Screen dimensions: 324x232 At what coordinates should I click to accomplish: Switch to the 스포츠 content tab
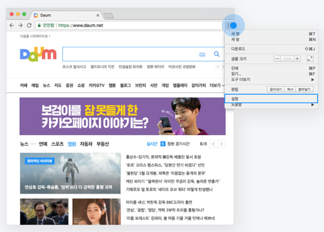[x=57, y=144]
